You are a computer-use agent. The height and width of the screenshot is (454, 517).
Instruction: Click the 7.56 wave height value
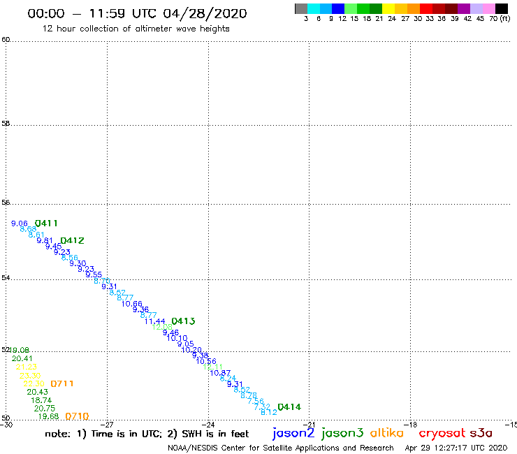pyautogui.click(x=256, y=401)
